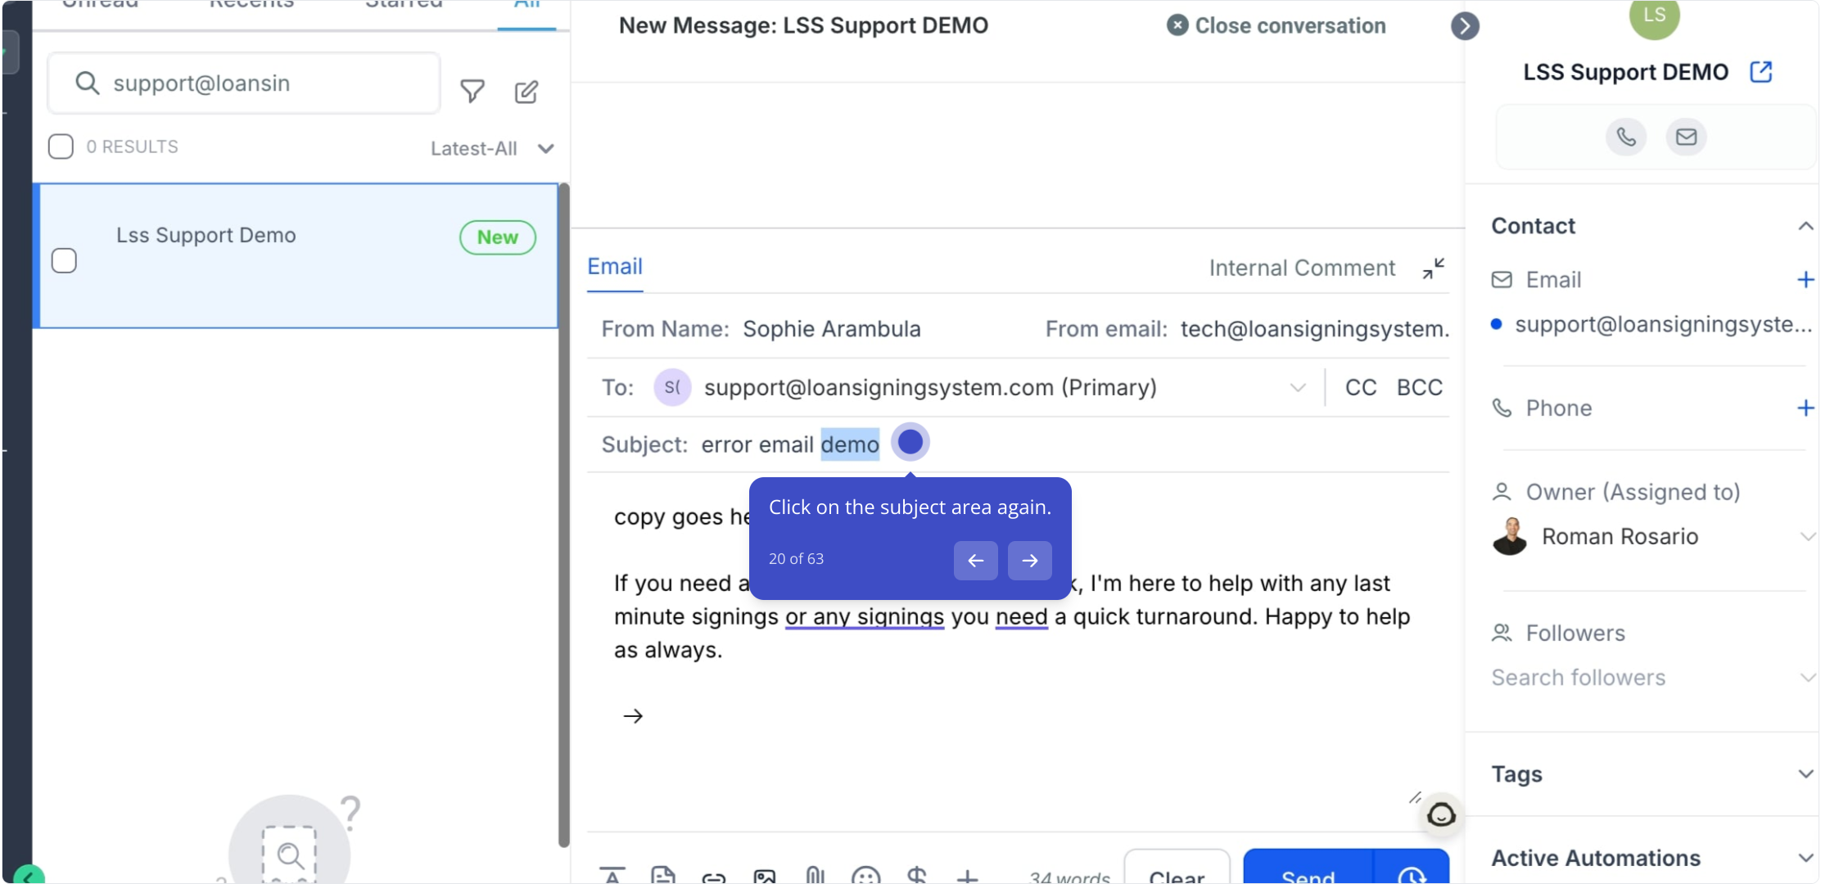The image size is (1821, 884).
Task: Click Close conversation
Action: [x=1276, y=26]
